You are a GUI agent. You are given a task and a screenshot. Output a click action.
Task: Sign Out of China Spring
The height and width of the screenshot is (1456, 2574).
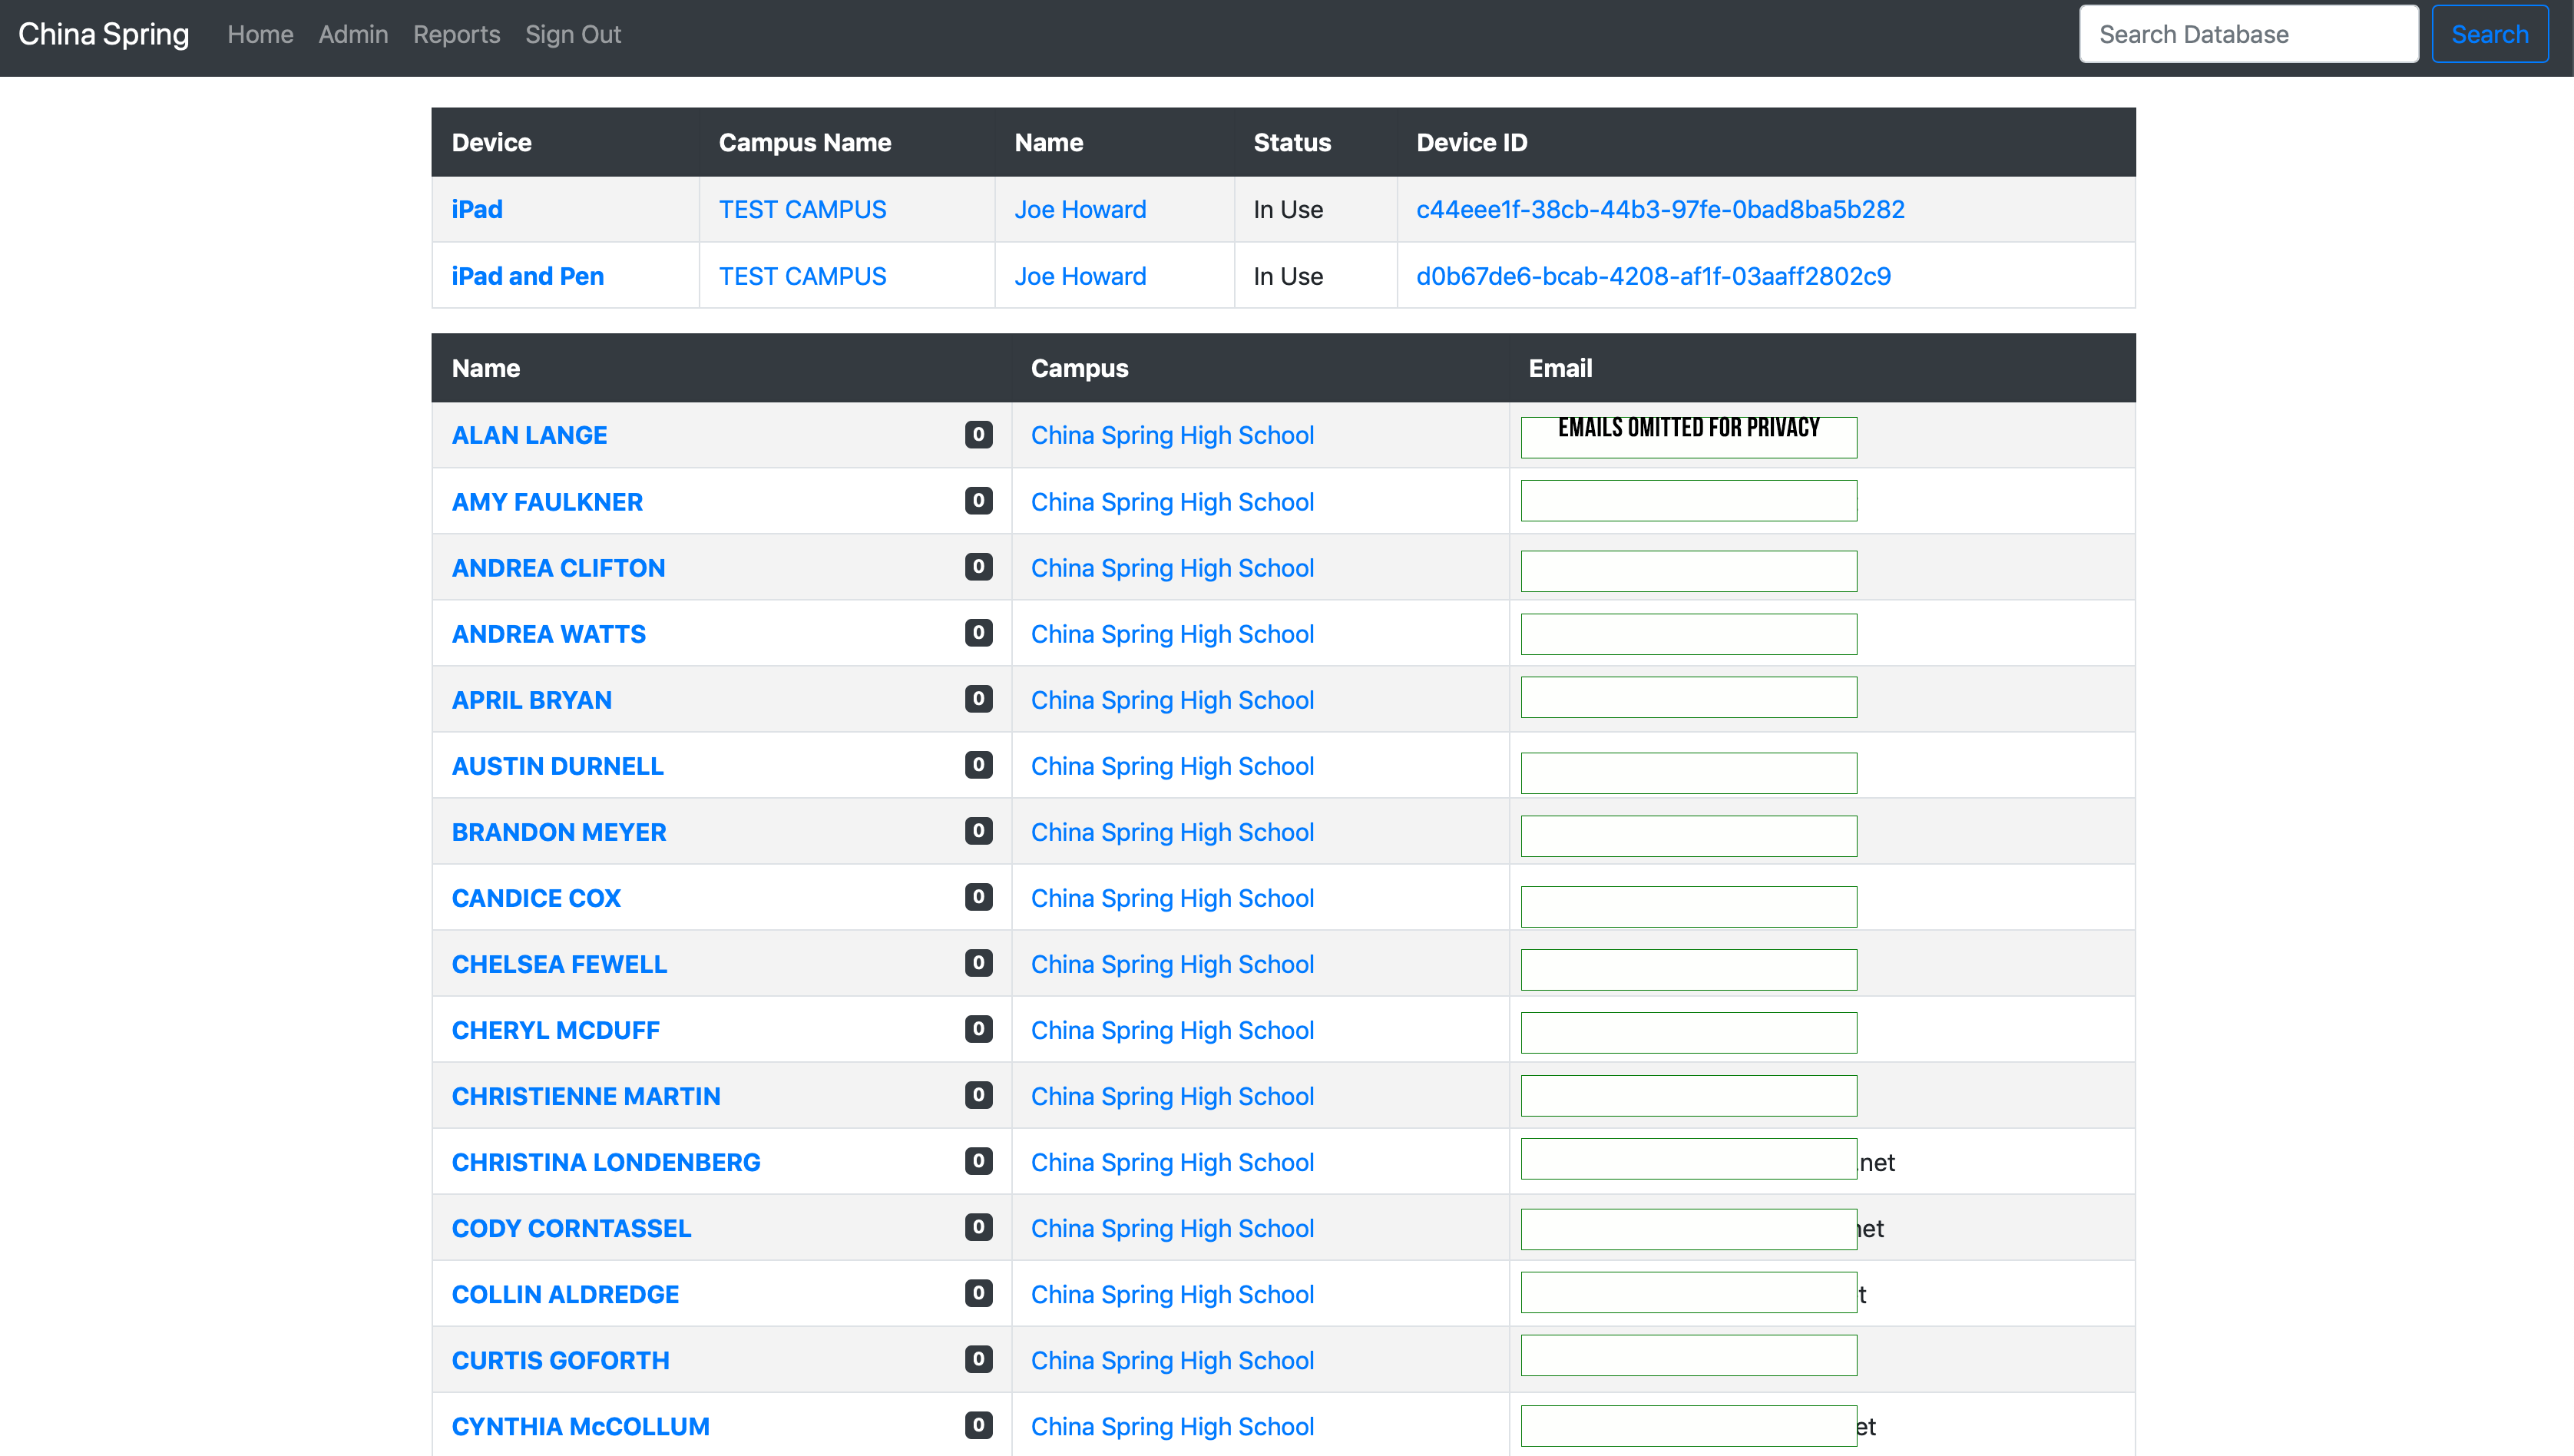573,33
